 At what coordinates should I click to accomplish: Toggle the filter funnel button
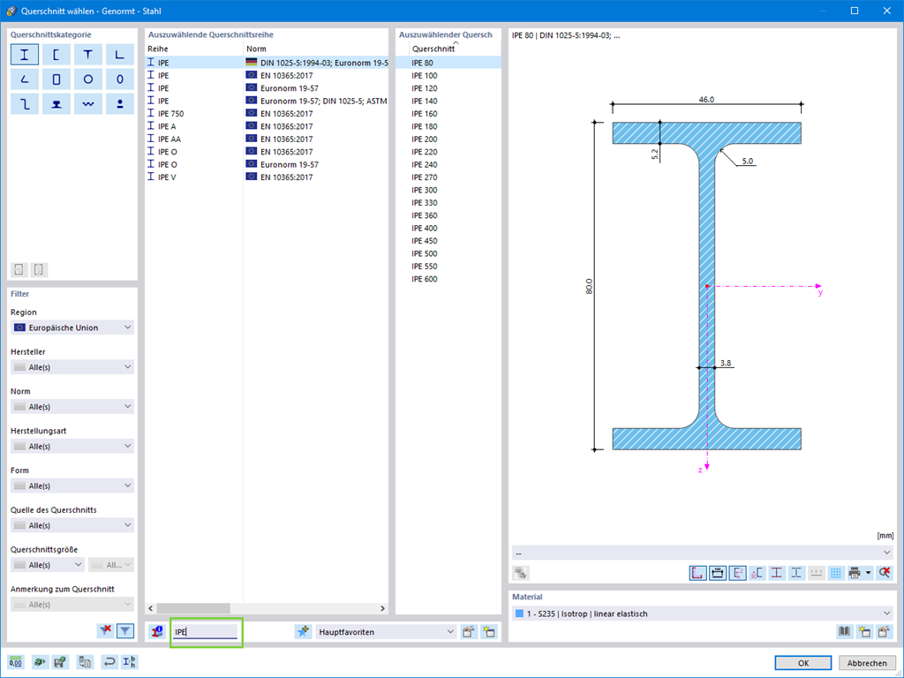click(x=125, y=630)
